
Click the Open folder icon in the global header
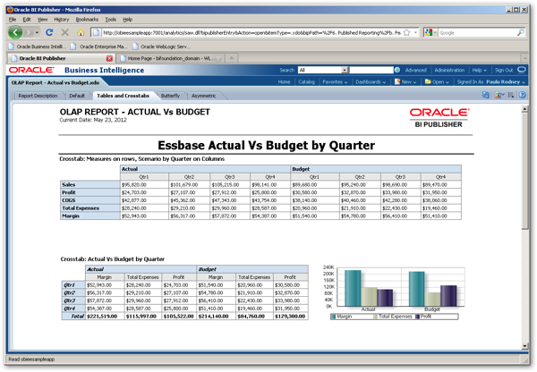coord(428,81)
